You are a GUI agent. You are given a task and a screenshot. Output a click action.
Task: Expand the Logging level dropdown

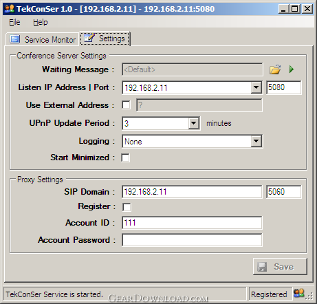tap(256, 141)
